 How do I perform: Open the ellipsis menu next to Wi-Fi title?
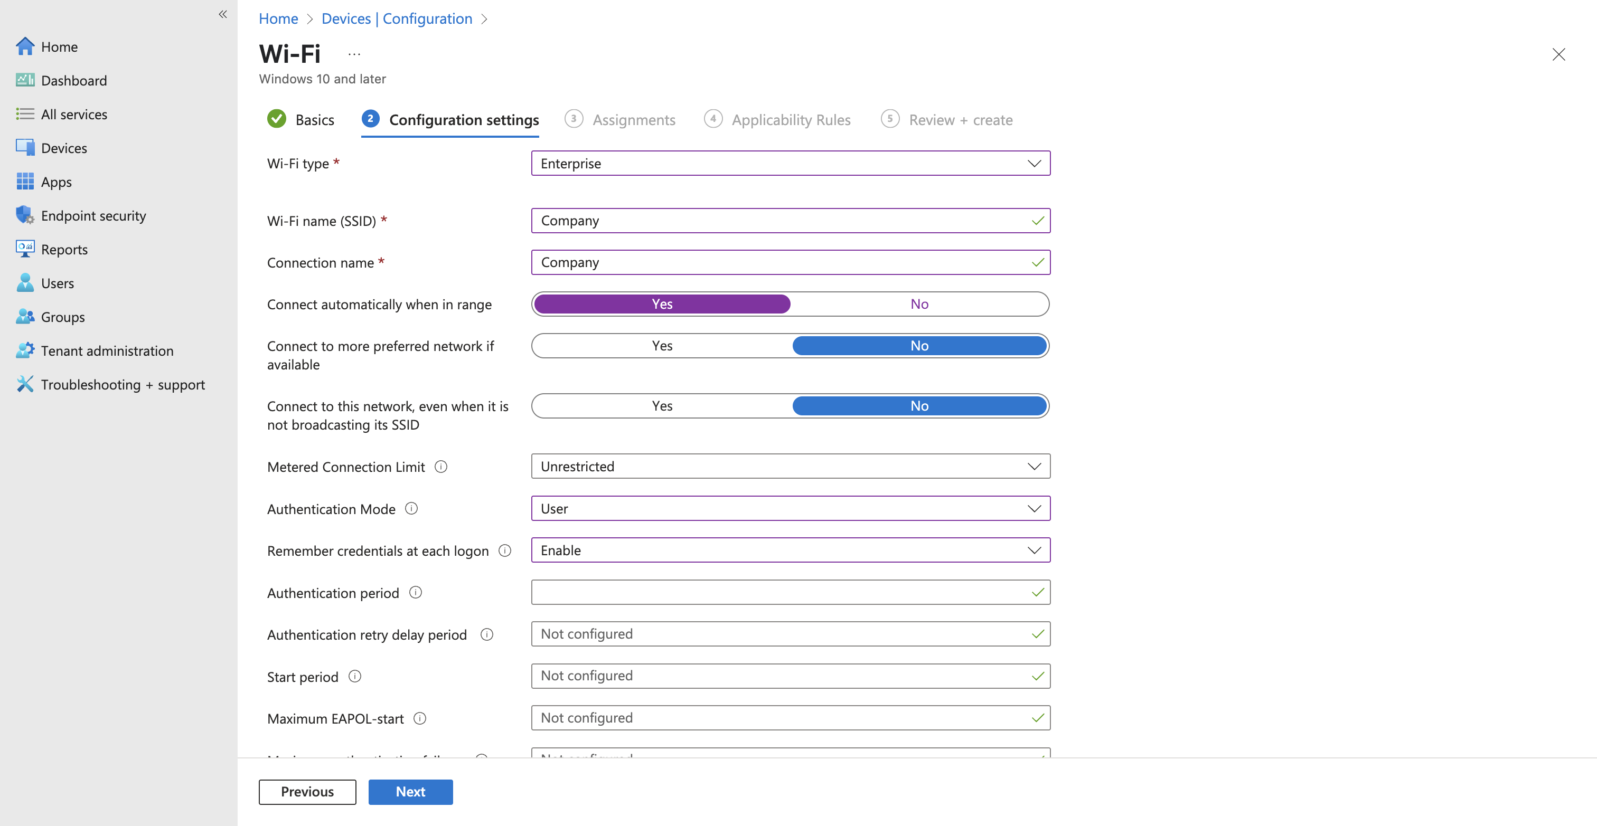pyautogui.click(x=354, y=54)
